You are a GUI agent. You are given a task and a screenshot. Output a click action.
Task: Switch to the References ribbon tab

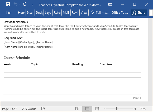coord(57,13)
